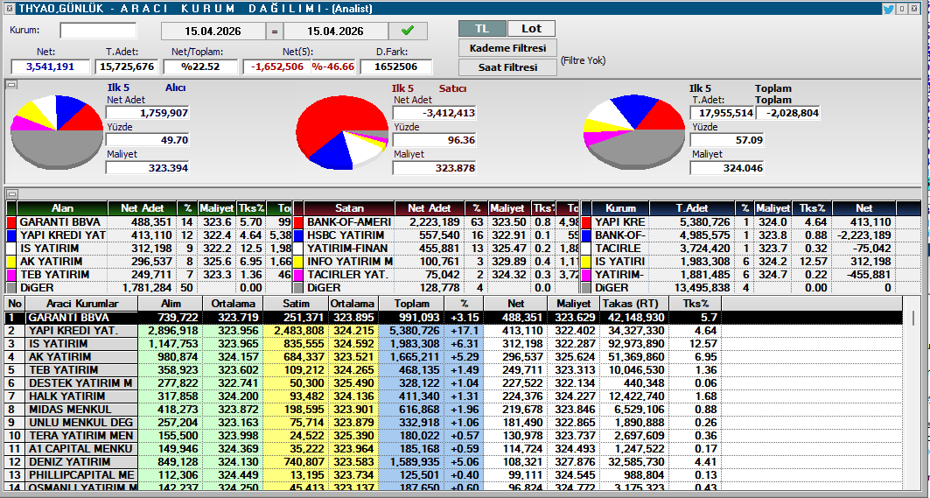
Task: Click Satıcı Maliyet value 323.878
Action: click(435, 168)
